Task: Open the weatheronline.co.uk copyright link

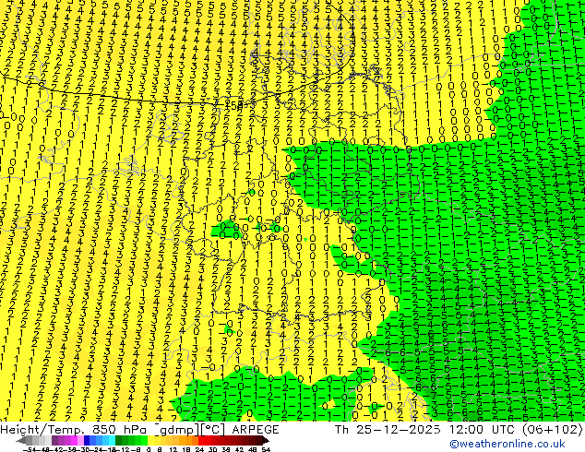Action: click(507, 444)
